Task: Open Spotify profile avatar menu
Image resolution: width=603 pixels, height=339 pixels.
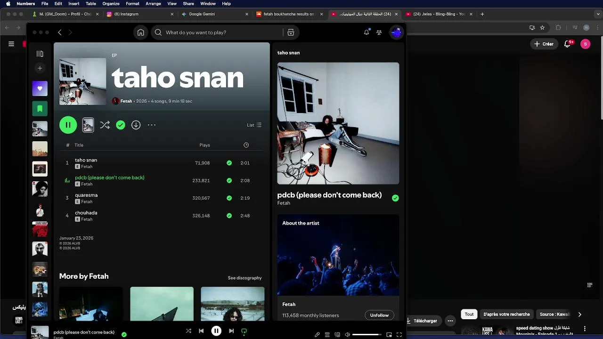Action: (396, 32)
